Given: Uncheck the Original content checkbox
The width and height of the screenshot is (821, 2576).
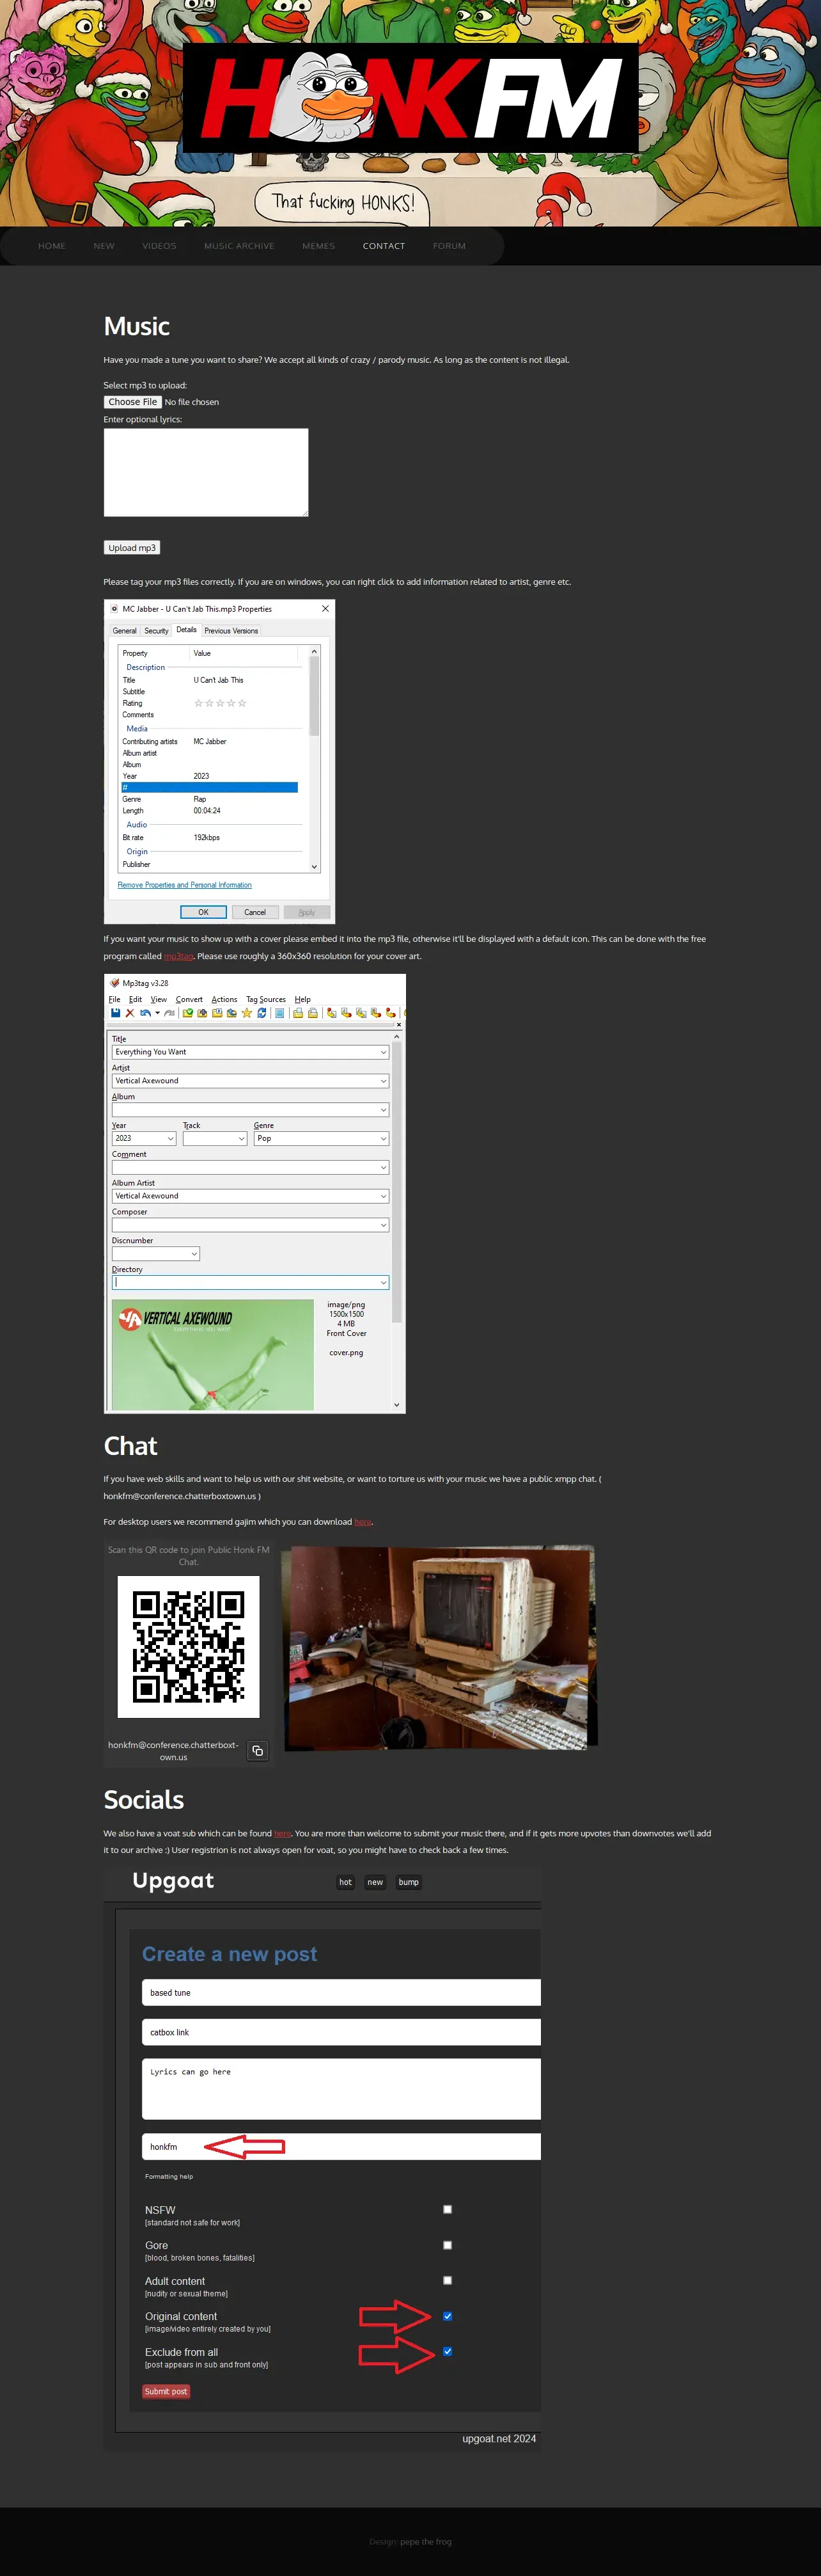Looking at the screenshot, I should 448,2316.
